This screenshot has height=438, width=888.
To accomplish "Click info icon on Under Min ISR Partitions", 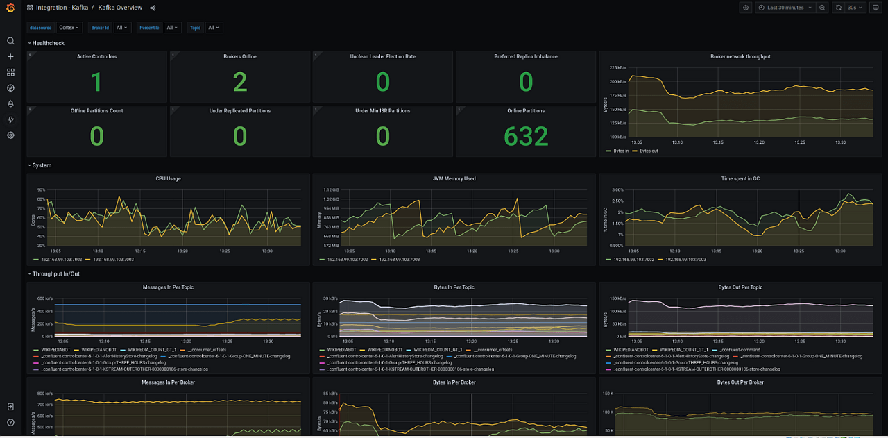I will click(x=316, y=108).
